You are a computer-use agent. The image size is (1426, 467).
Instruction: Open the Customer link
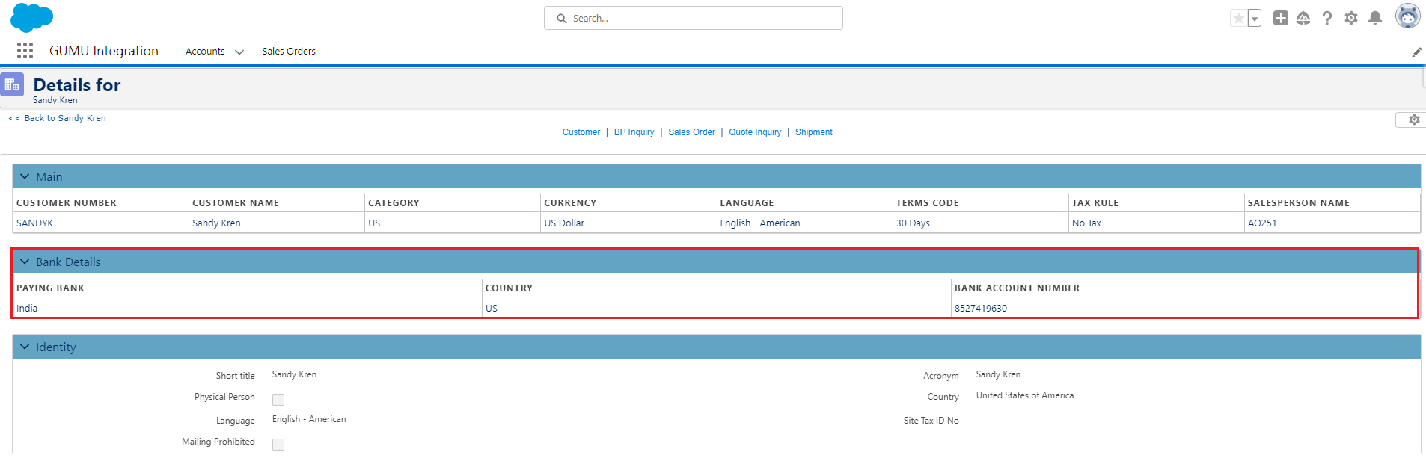click(x=581, y=132)
